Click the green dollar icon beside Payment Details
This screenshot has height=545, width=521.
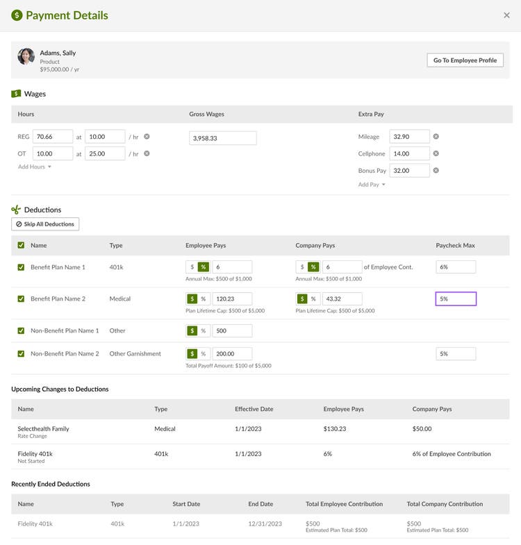tap(17, 15)
